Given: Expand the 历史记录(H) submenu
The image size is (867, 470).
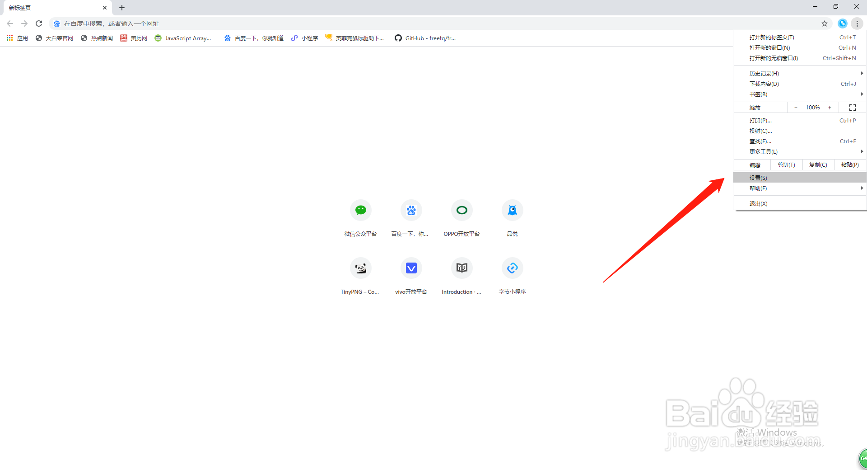Looking at the screenshot, I should coord(800,73).
